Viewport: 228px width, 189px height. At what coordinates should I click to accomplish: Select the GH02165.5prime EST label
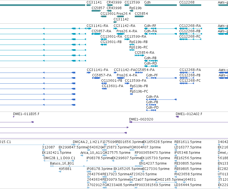click(x=169, y=180)
